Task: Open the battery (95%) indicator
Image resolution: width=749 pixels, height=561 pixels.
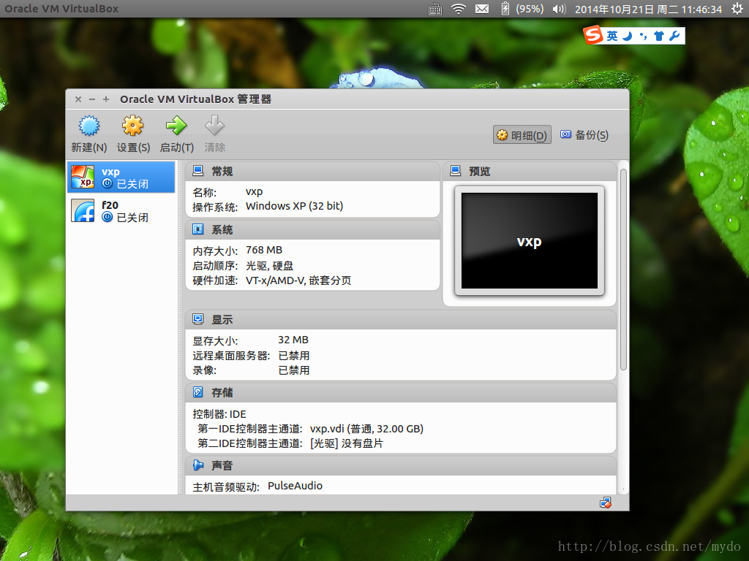Action: [522, 9]
